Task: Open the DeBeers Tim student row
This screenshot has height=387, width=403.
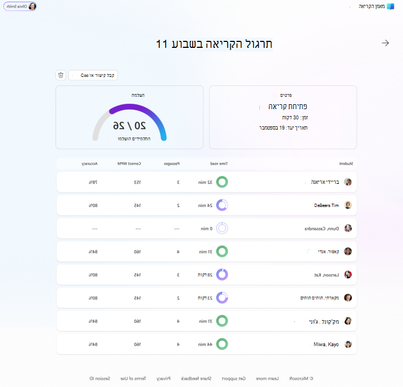Action: pos(207,205)
